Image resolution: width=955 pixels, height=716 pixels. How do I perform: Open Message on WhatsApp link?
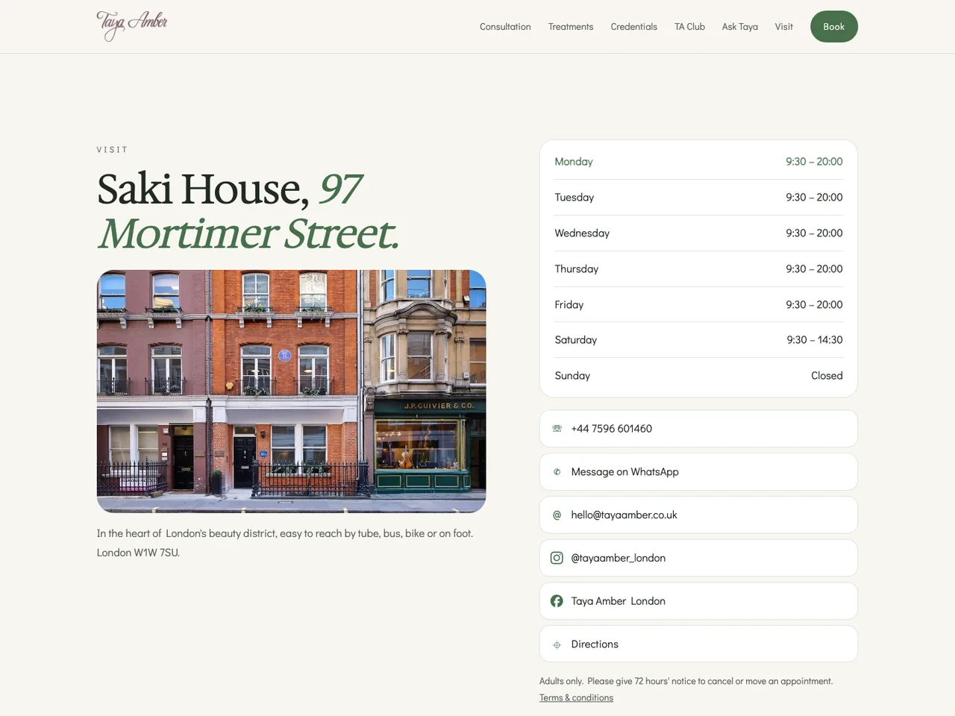coord(698,472)
